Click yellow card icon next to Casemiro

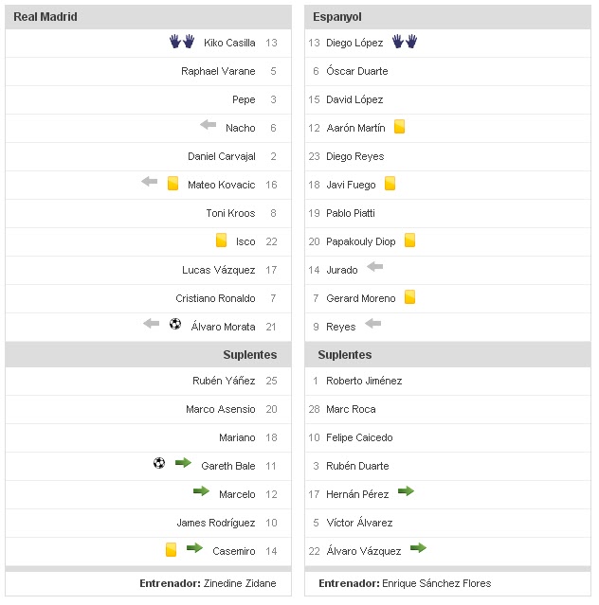tap(172, 548)
